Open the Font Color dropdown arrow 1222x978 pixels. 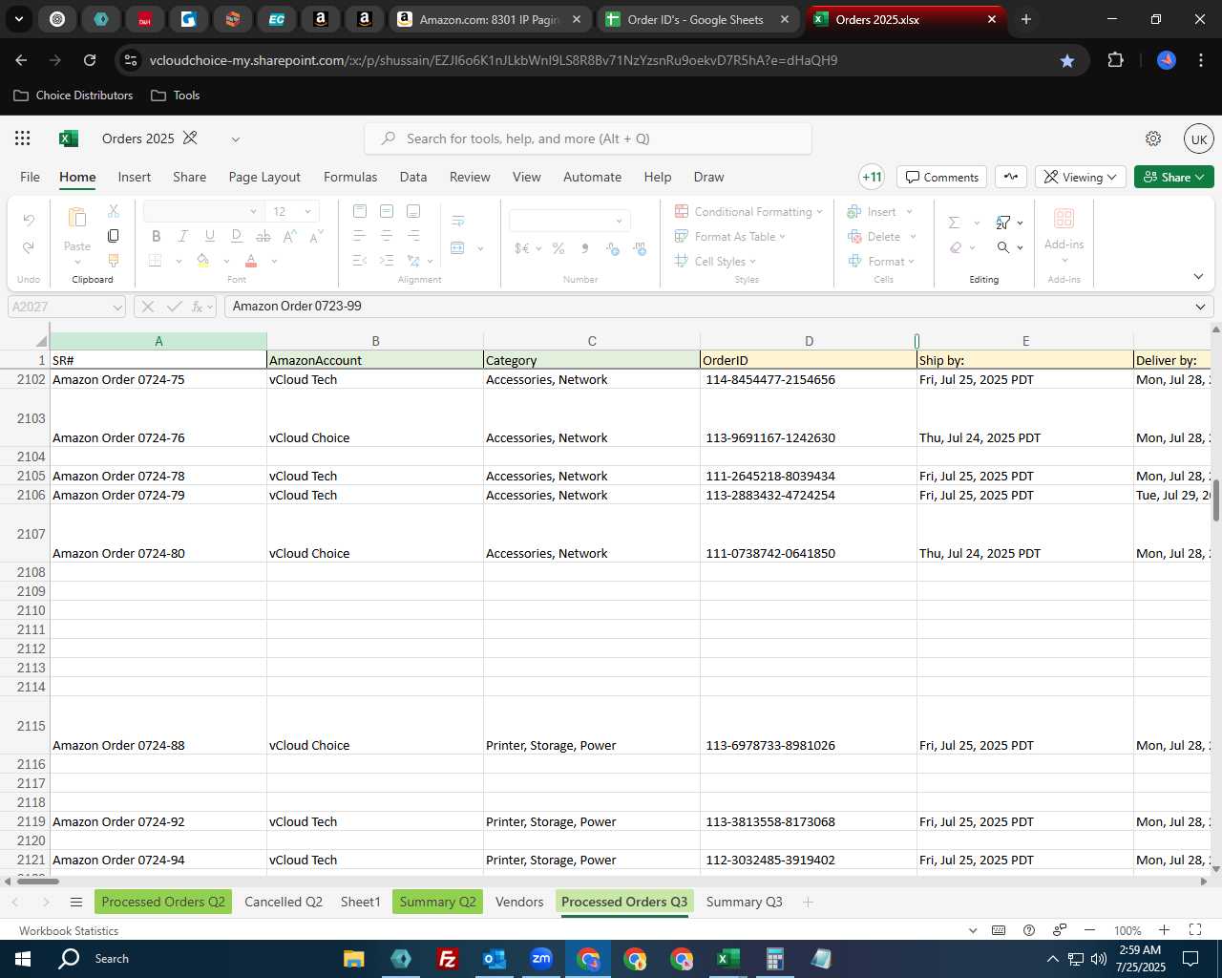[274, 261]
